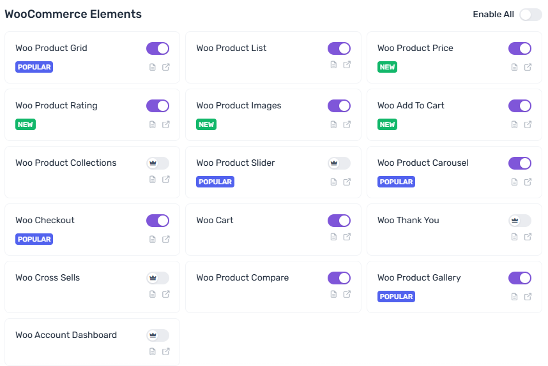
Task: Open external demo icon for Woo Product Gallery
Action: coord(528,296)
